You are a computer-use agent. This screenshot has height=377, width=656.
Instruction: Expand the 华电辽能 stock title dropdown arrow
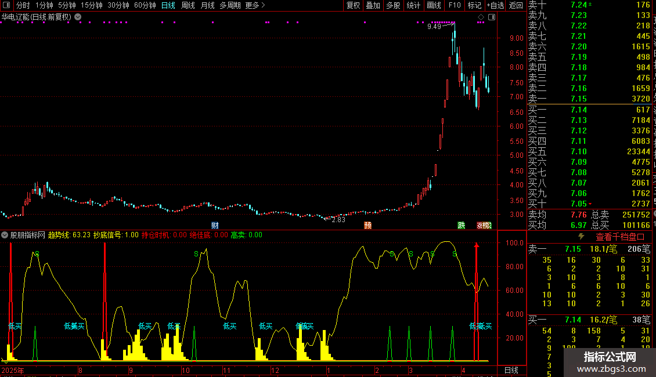pos(78,17)
